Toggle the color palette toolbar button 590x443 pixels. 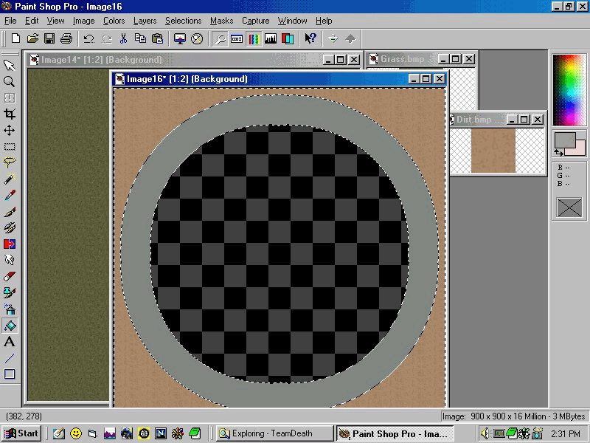(x=254, y=38)
